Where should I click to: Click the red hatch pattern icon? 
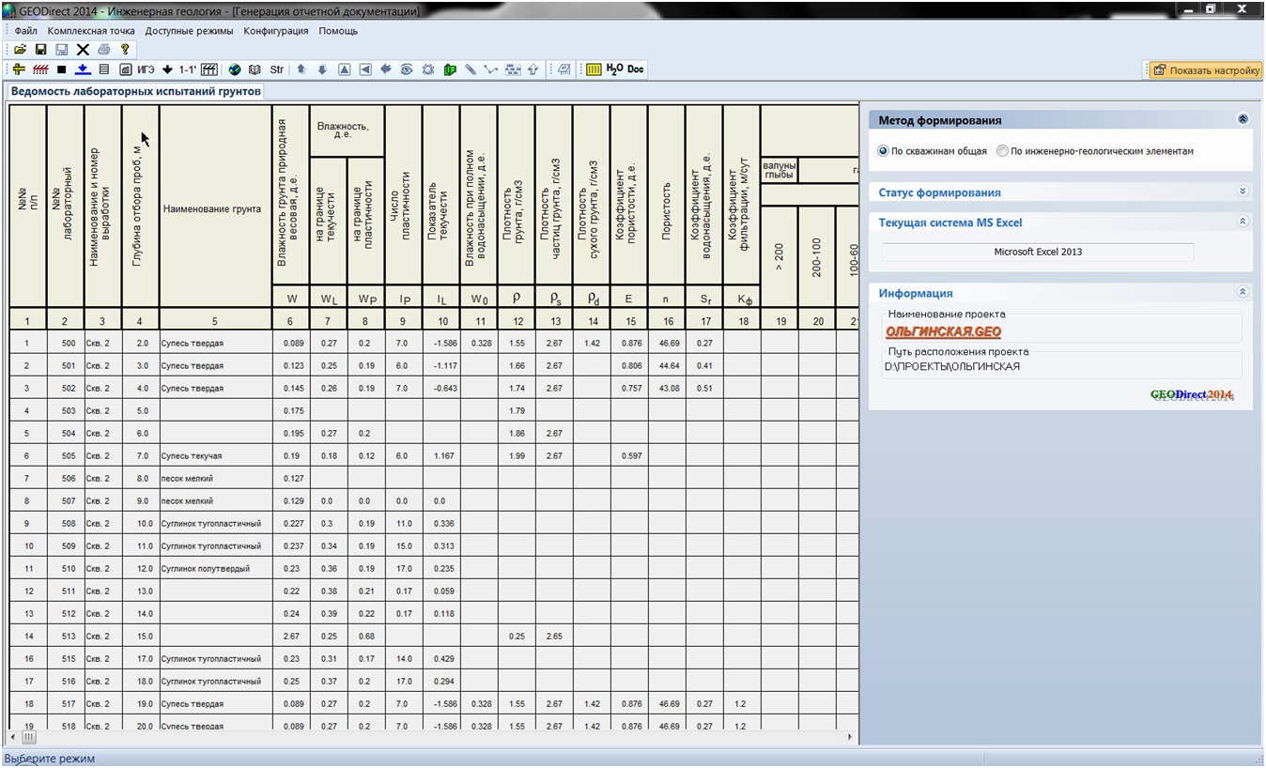click(40, 69)
